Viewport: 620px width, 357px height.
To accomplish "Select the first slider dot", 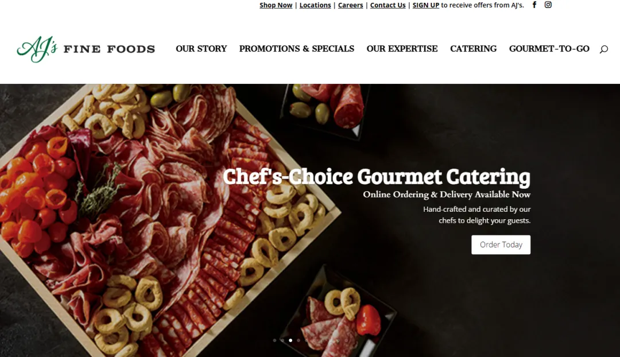I will coord(274,340).
